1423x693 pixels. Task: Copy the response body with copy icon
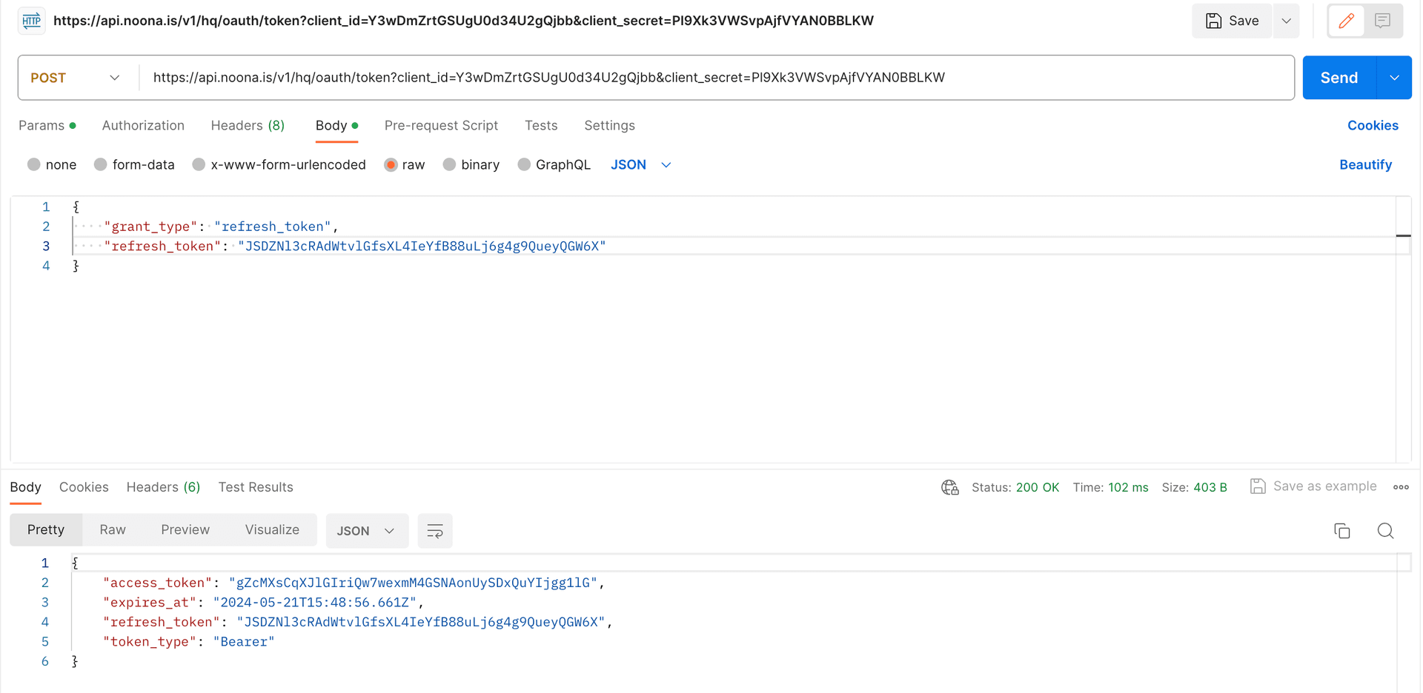pos(1342,531)
